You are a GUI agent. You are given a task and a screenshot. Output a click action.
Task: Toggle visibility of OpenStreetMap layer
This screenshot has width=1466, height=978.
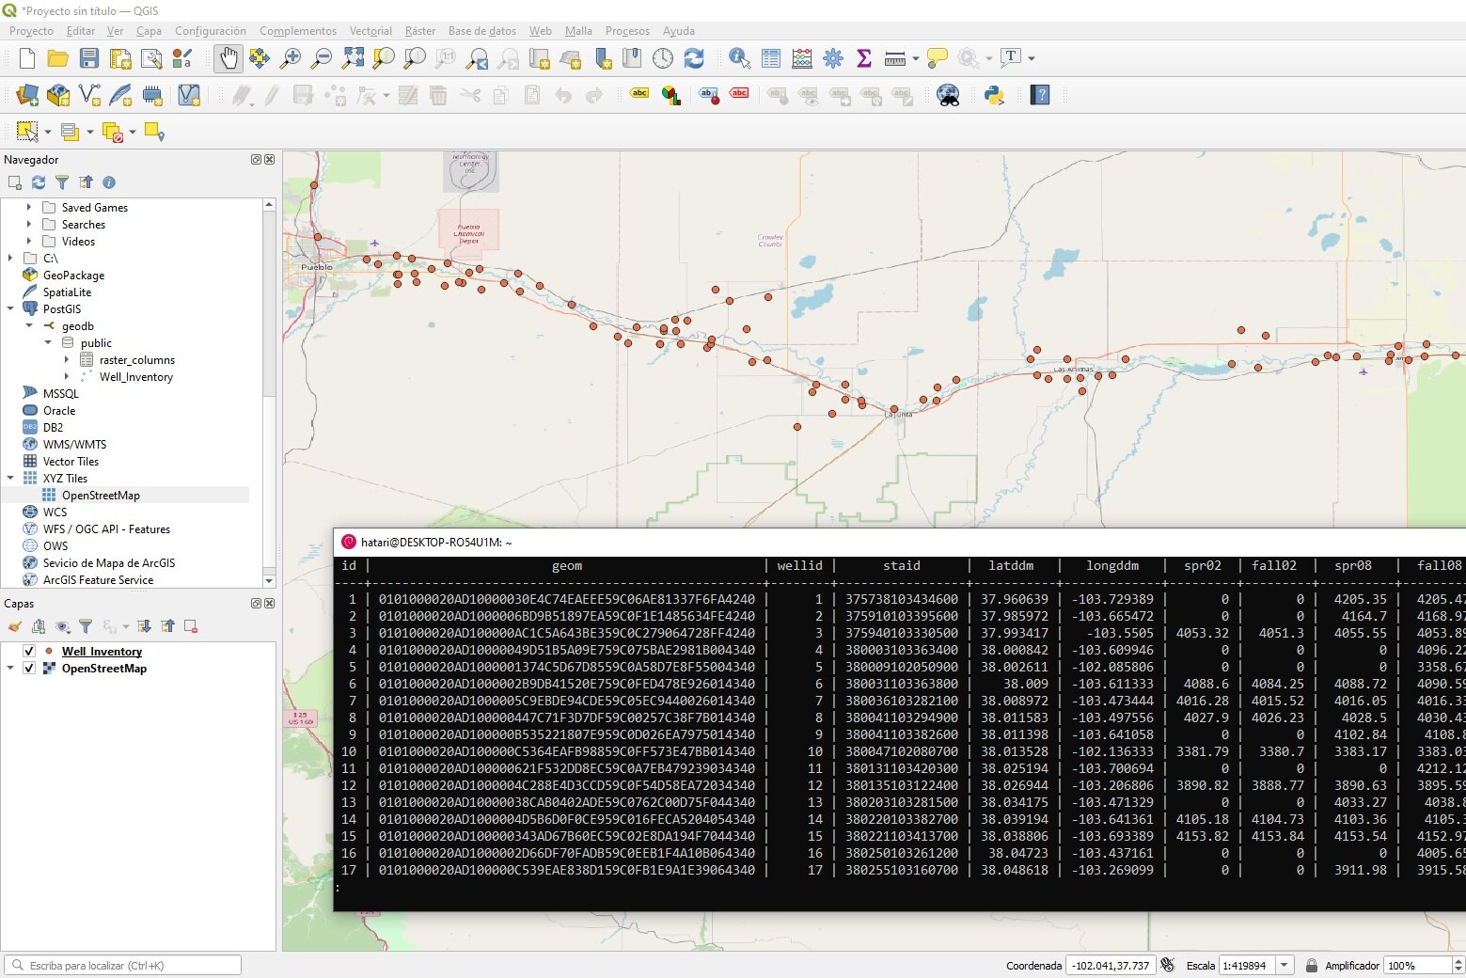[x=29, y=669]
